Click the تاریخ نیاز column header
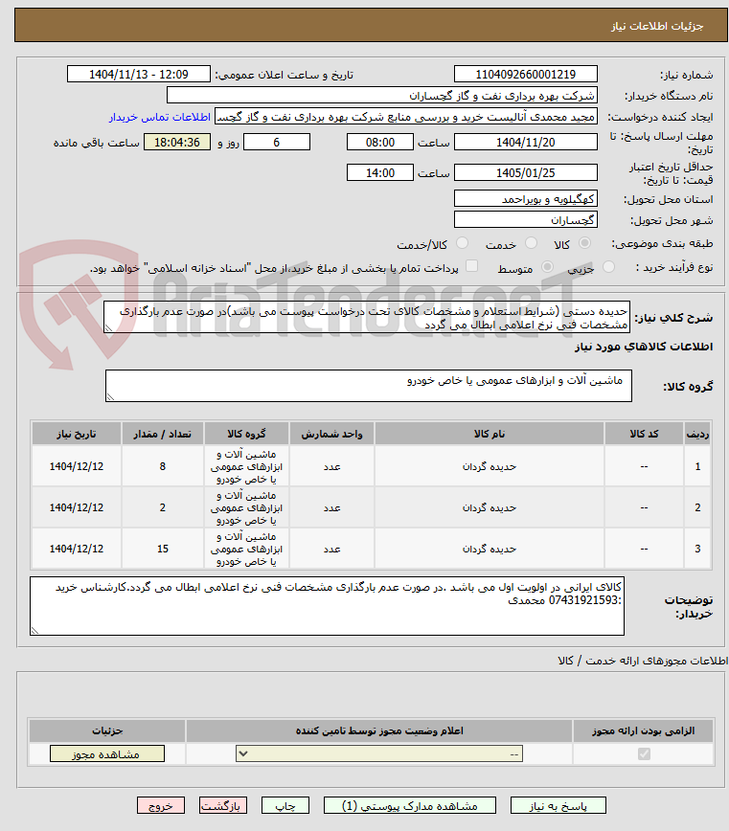 click(77, 434)
